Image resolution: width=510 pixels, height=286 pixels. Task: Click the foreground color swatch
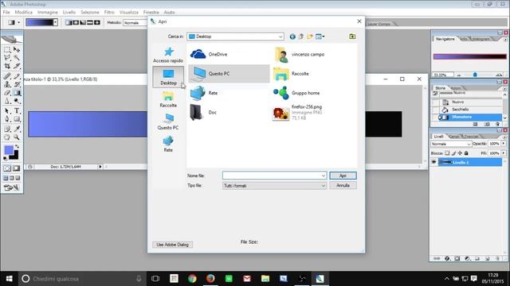click(9, 150)
